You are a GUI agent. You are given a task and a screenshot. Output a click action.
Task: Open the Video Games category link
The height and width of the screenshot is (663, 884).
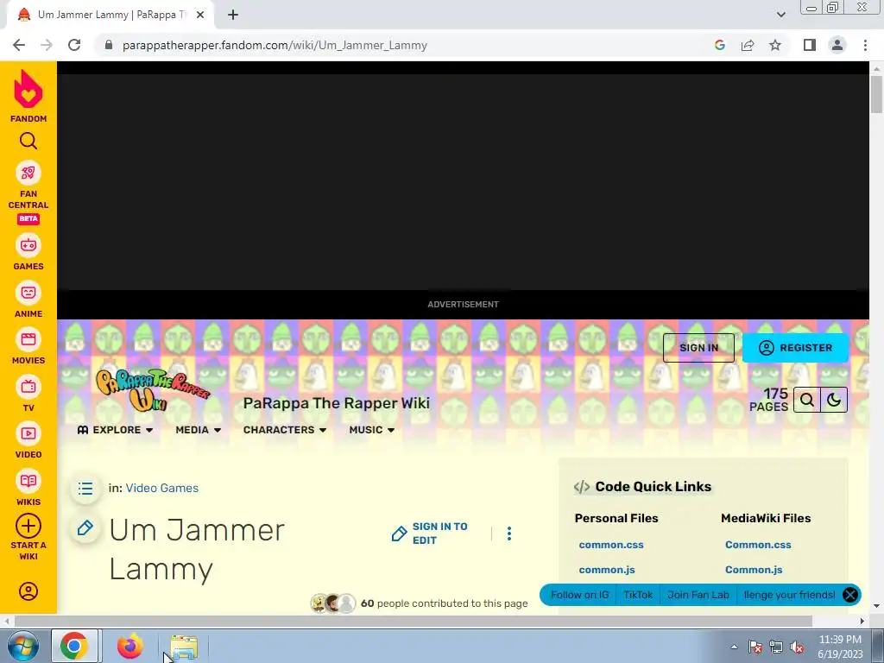click(161, 489)
